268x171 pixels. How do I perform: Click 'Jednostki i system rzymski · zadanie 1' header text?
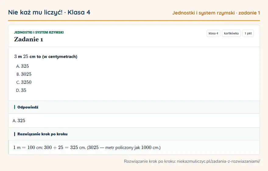[x=216, y=13]
